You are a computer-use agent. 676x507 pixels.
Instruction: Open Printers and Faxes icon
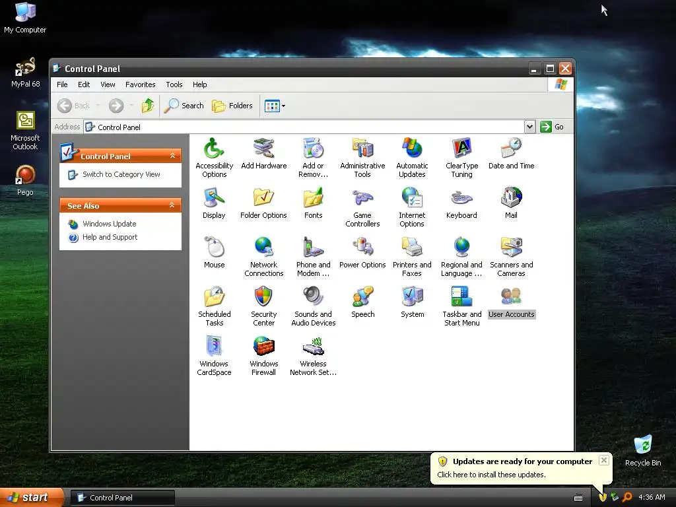[412, 257]
